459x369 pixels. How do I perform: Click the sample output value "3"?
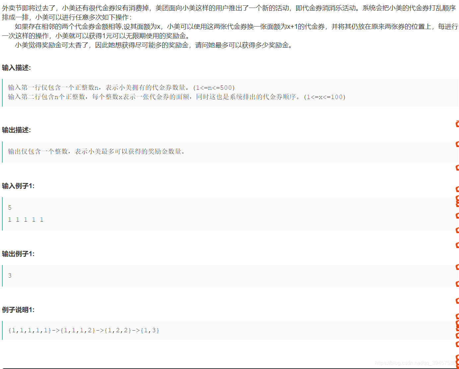(10, 276)
